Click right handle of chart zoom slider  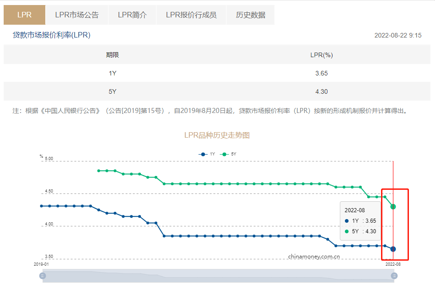tap(394, 276)
